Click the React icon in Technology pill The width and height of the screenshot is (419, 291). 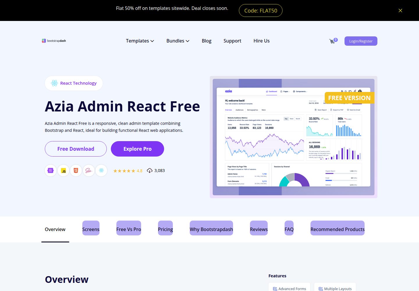[x=54, y=83]
